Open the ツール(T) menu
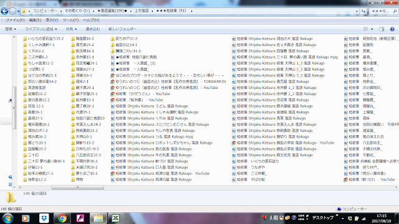 pyautogui.click(x=70, y=20)
